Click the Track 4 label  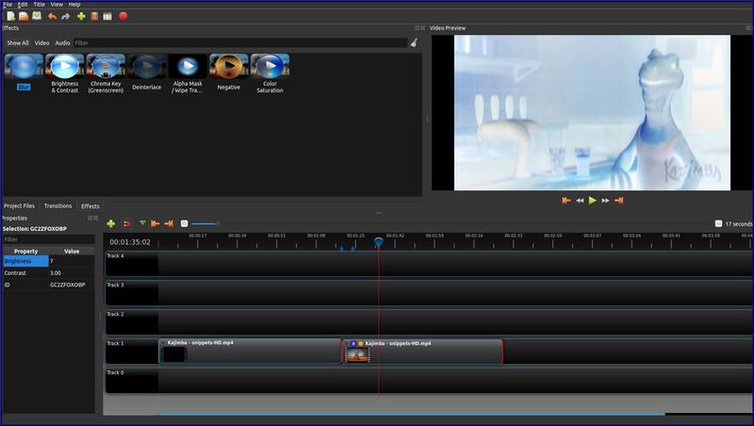(x=115, y=255)
